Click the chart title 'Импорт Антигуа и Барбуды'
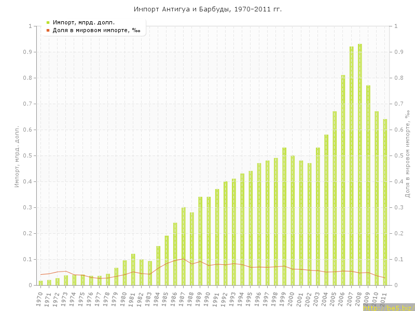Viewport: 415px width, 311px height. (208, 9)
